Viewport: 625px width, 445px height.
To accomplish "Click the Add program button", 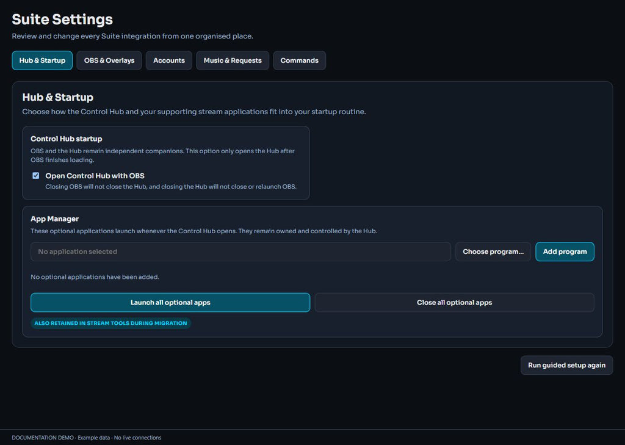I will coord(565,251).
